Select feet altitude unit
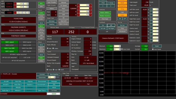Screen dimensions: 176x99 click(48, 48)
